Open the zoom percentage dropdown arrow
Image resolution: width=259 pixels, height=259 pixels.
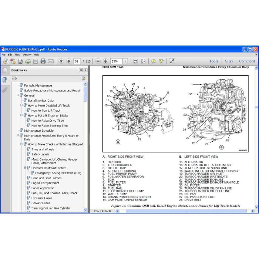coord(125,61)
